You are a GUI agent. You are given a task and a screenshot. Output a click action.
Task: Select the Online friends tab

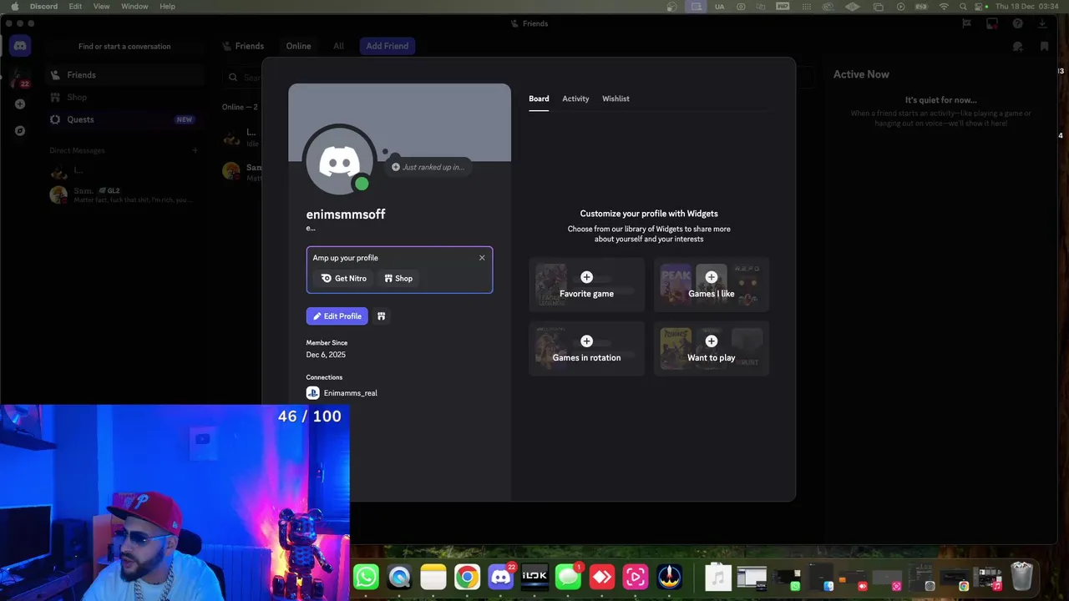(x=298, y=46)
